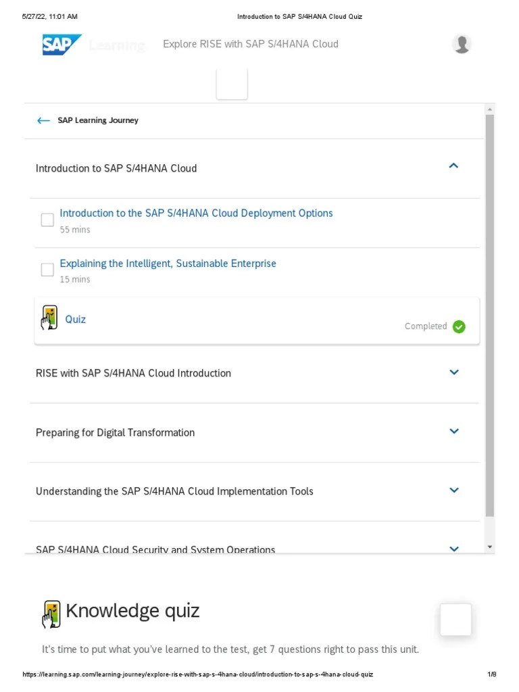519x692 pixels.
Task: Click the scrollbar down arrow
Action: 489,547
